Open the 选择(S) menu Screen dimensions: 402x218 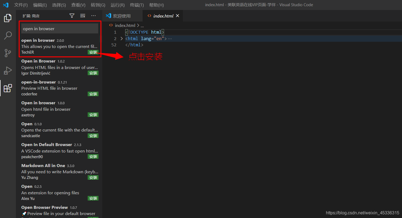(59, 5)
